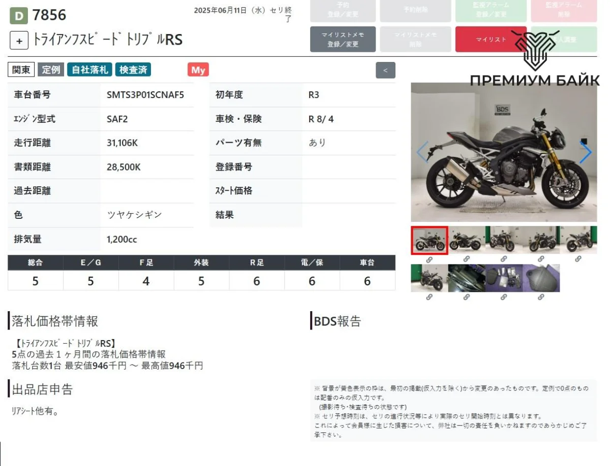Open the main motorcycle photo
Viewport: 610px width, 466px height.
503,152
